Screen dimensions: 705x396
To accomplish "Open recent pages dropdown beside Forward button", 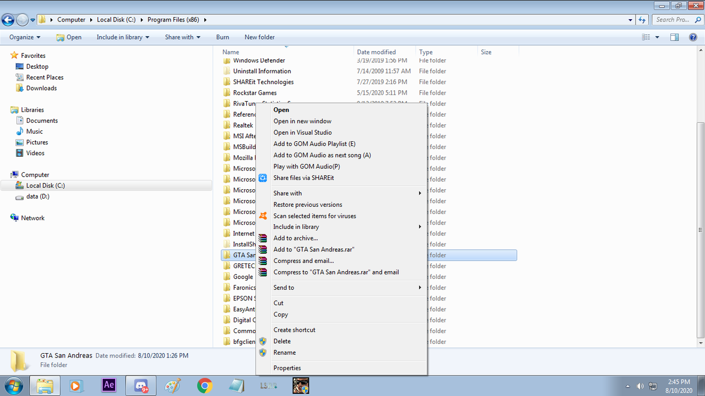I will point(32,20).
